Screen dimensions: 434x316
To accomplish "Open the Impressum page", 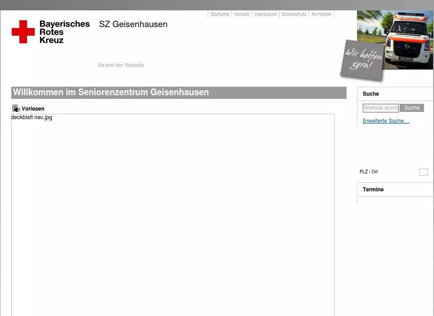I will 265,14.
